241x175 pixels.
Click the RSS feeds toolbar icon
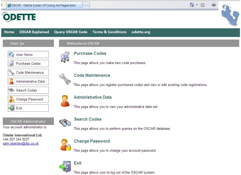203,5
